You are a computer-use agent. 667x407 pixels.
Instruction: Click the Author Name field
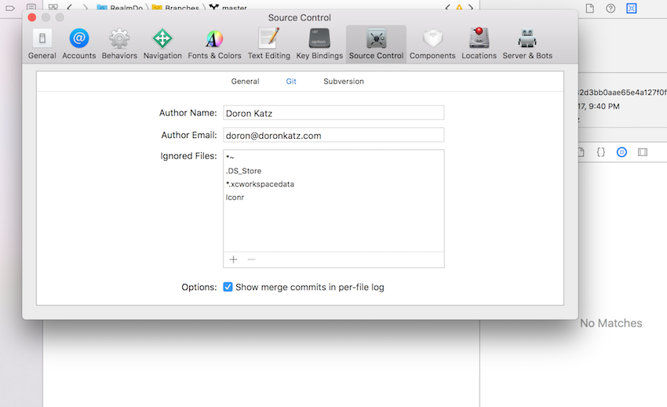point(333,113)
